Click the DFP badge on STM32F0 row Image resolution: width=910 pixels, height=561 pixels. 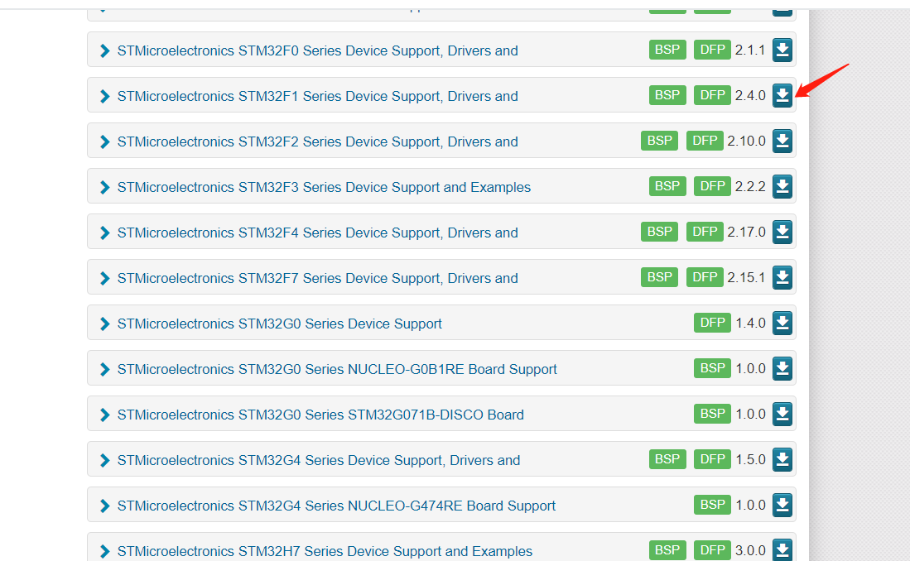pos(712,50)
